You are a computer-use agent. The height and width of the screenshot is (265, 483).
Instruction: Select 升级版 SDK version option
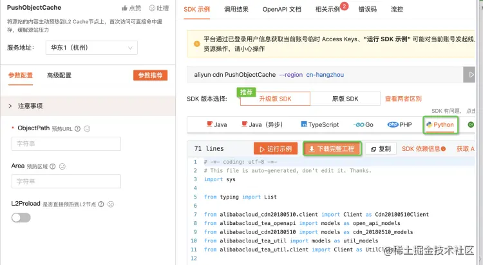click(x=275, y=99)
